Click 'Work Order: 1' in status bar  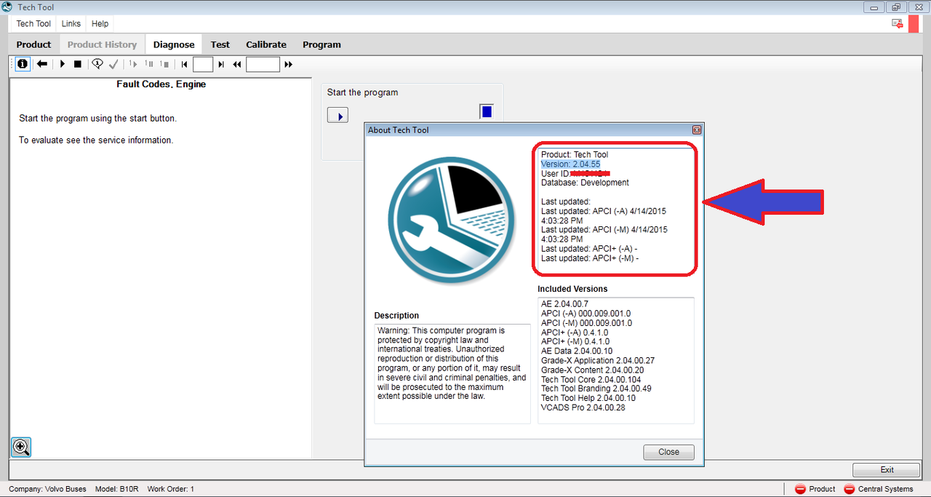tap(170, 489)
